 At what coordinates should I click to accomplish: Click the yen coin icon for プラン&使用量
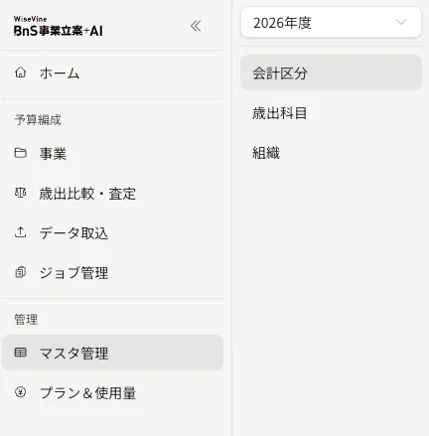20,392
